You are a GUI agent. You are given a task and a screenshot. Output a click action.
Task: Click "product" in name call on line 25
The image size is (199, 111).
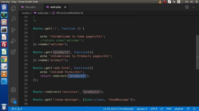coord(57,60)
